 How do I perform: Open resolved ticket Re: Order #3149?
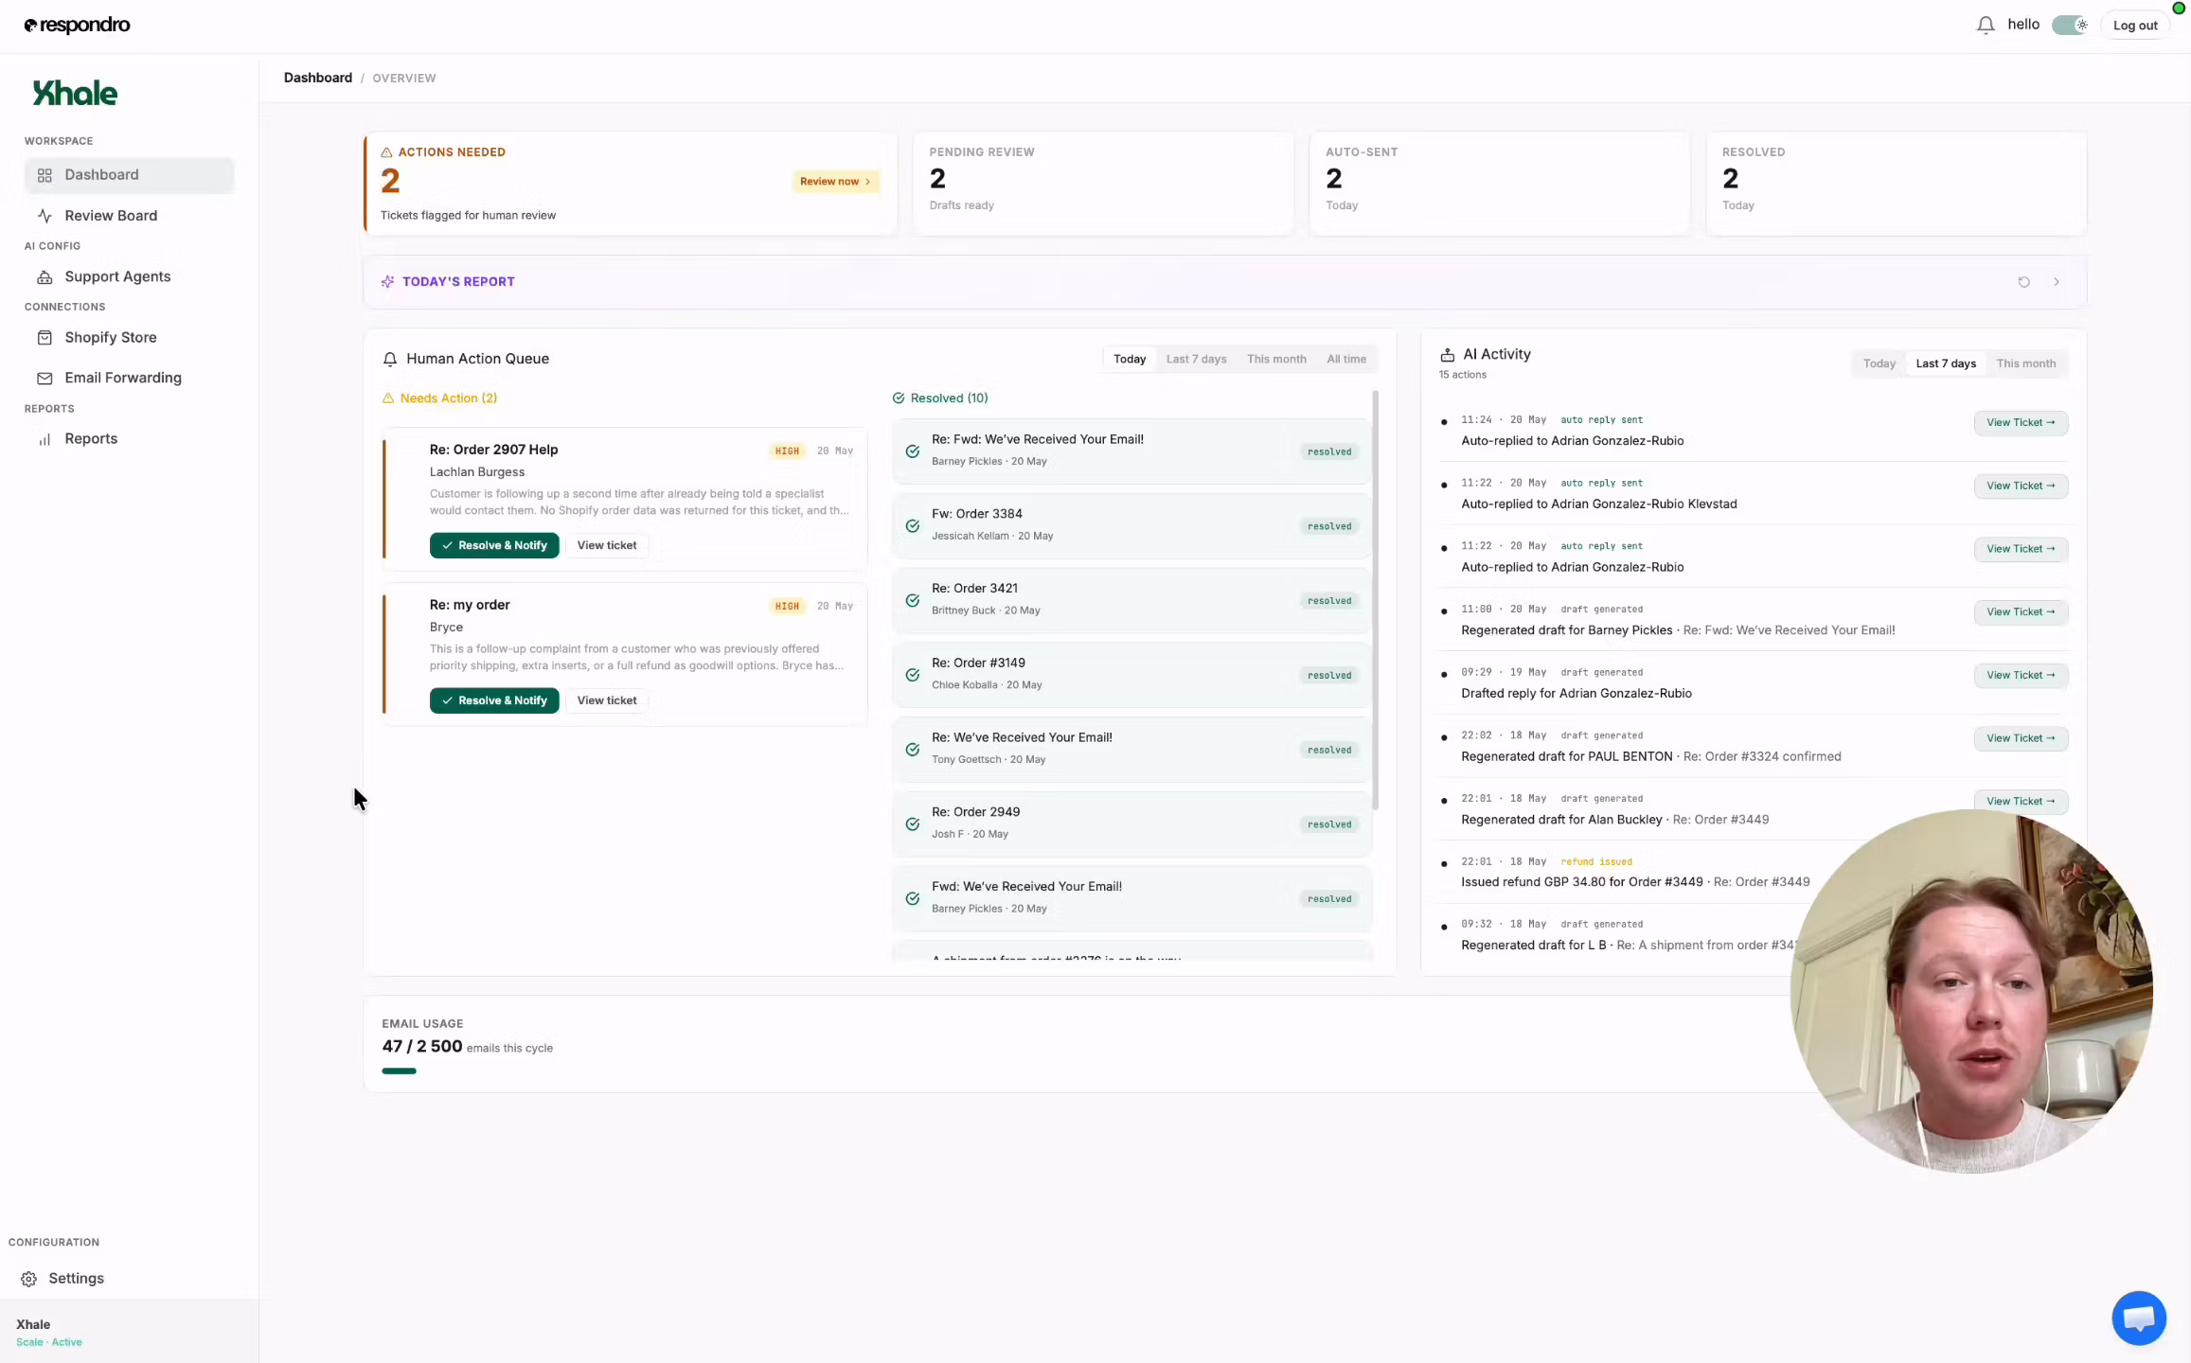tap(1131, 675)
